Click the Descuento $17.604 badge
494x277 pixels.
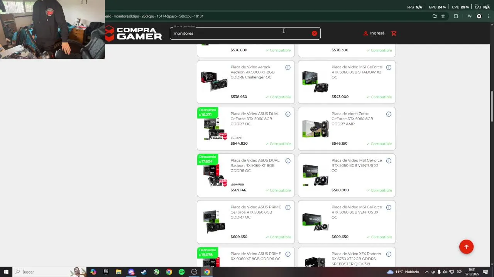[x=208, y=159]
